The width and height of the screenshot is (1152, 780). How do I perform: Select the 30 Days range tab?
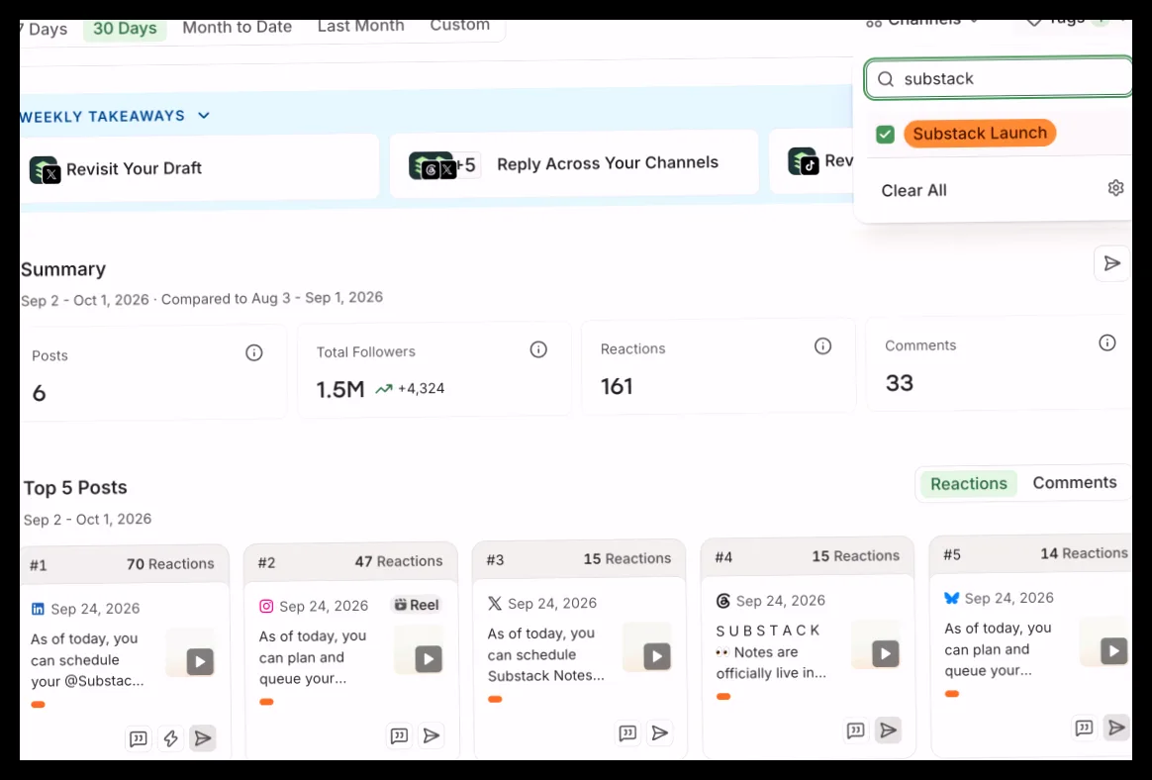point(125,29)
